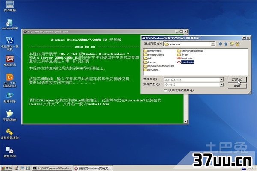Screen dimensions: 257x171
Task: Click the 打开 button
Action: click(237, 80)
